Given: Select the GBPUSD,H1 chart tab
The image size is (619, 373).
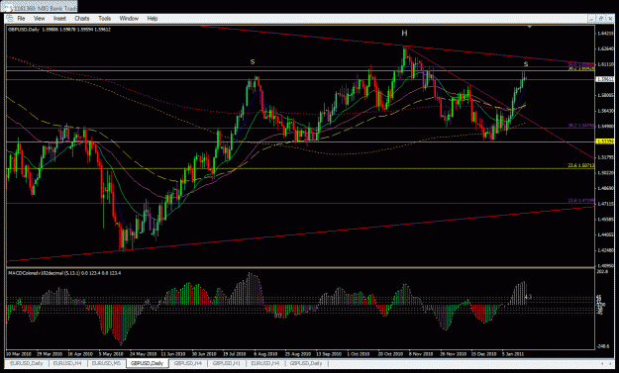Looking at the screenshot, I should (226, 363).
